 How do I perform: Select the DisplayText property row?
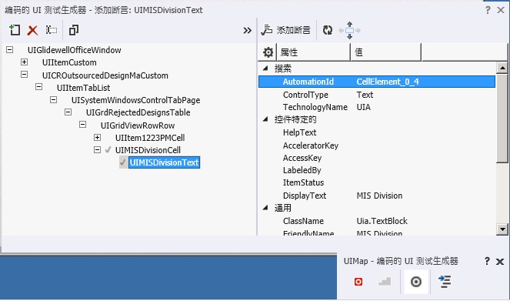click(377, 196)
